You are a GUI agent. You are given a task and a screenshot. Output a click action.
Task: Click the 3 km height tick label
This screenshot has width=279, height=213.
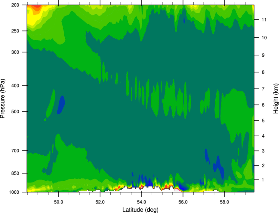pyautogui.click(x=263, y=151)
